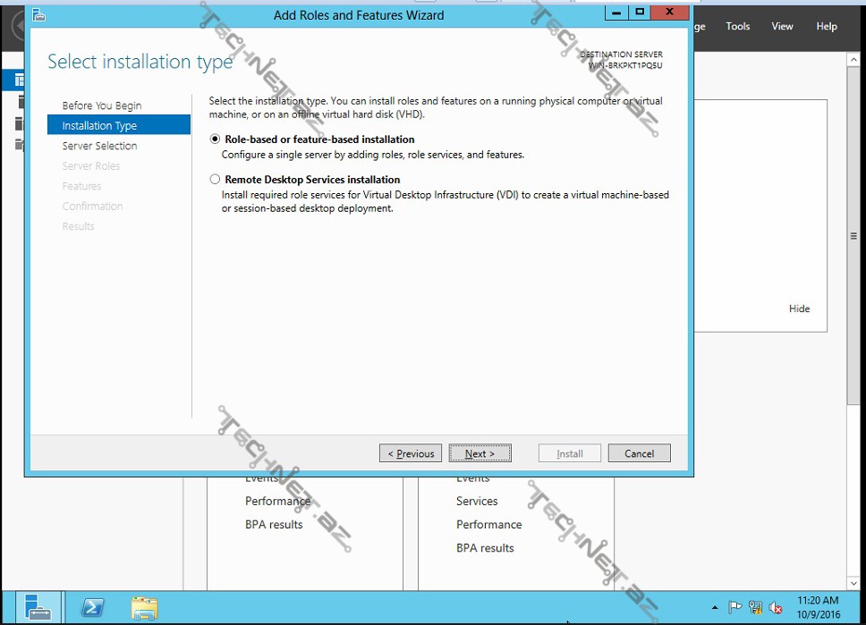Switch to the Server Selection step
The width and height of the screenshot is (866, 625).
[x=99, y=146]
